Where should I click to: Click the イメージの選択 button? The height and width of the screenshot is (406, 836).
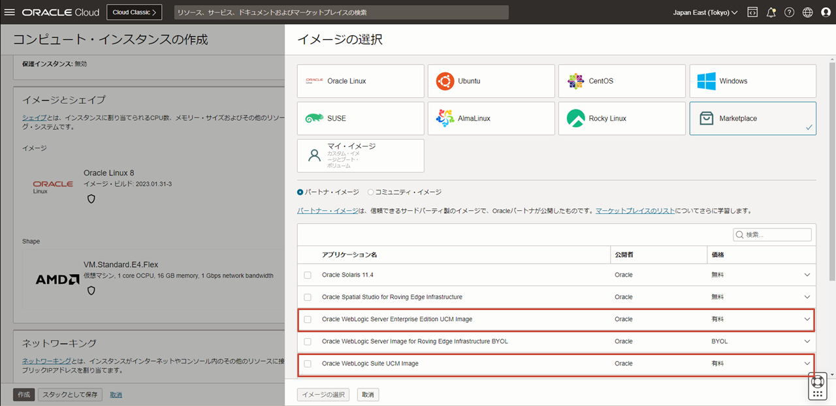323,394
